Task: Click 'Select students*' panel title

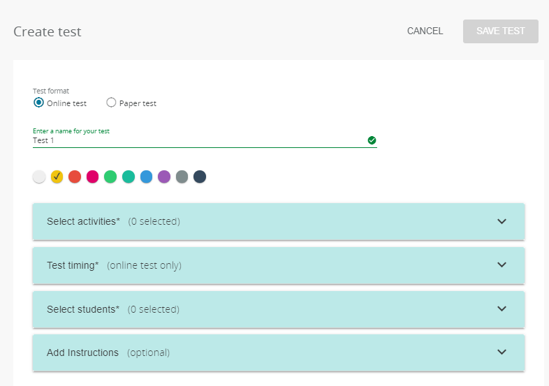Action: pyautogui.click(x=83, y=309)
